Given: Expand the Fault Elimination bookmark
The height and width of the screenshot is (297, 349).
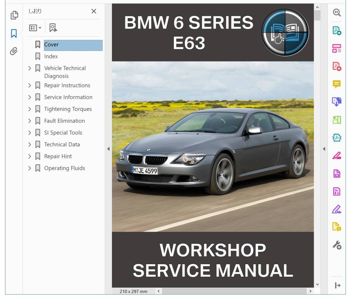Looking at the screenshot, I should (30, 121).
